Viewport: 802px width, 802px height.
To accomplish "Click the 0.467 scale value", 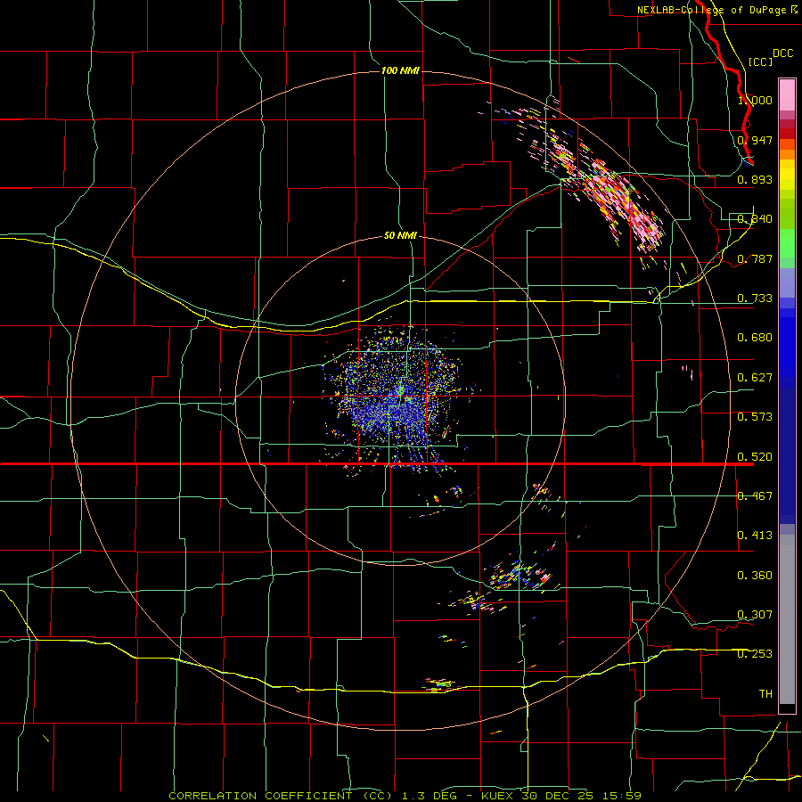I will tap(755, 496).
